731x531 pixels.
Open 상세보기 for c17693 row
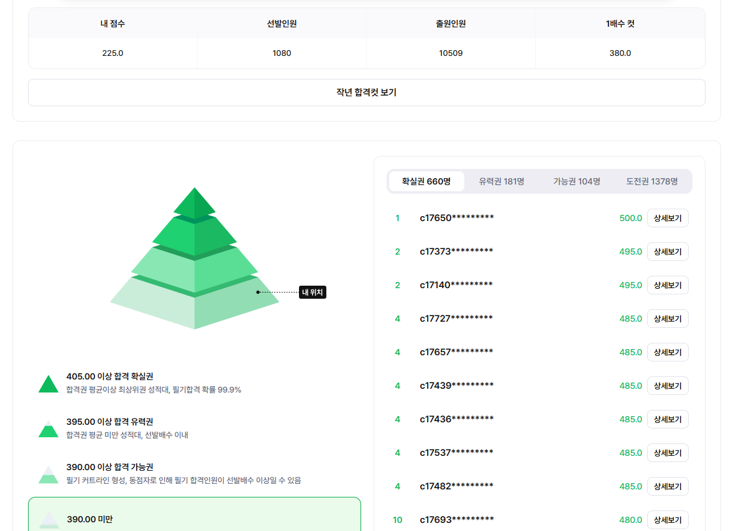[x=668, y=520]
